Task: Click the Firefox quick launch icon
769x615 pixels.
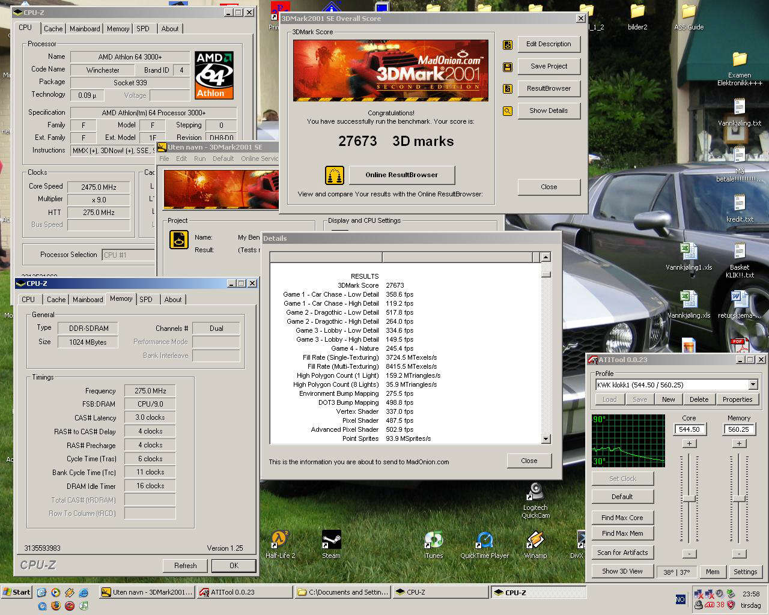Action: 56,605
